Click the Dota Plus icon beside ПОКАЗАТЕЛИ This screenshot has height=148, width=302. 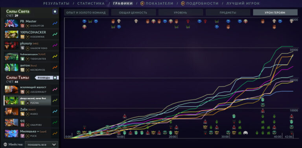(x=142, y=4)
